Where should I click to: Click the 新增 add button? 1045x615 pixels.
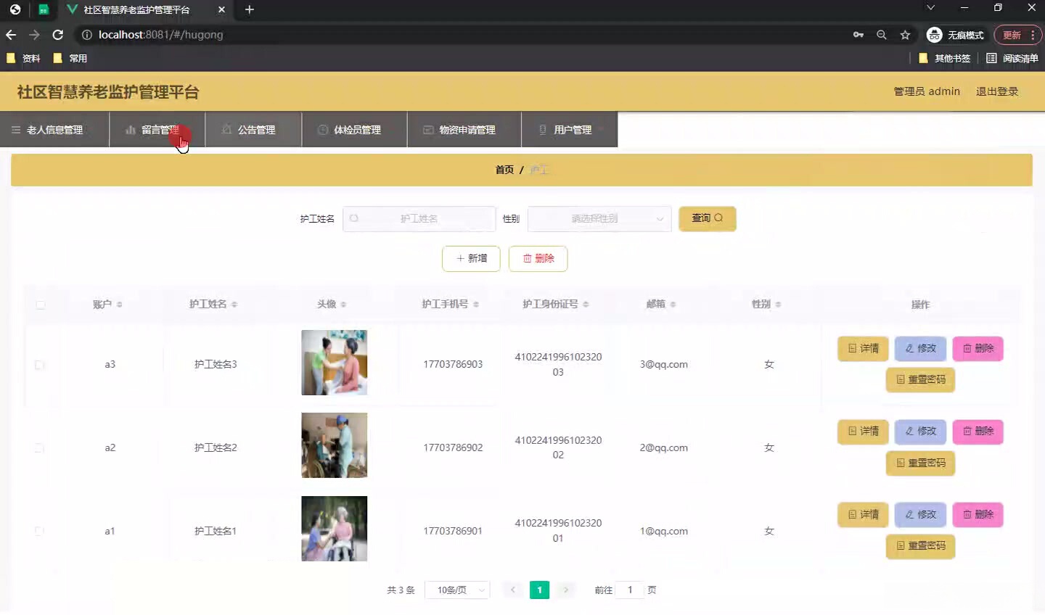click(471, 259)
